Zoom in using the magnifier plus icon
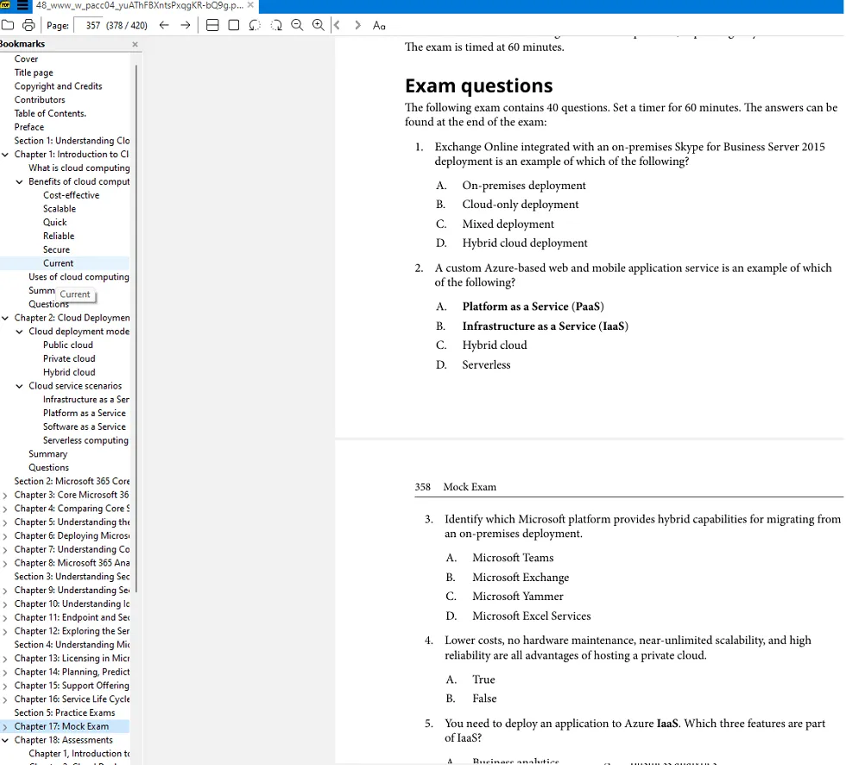Image resolution: width=846 pixels, height=765 pixels. [318, 25]
